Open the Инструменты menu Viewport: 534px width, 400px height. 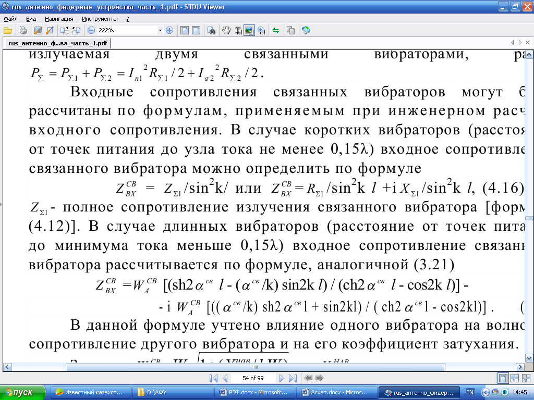pos(100,19)
